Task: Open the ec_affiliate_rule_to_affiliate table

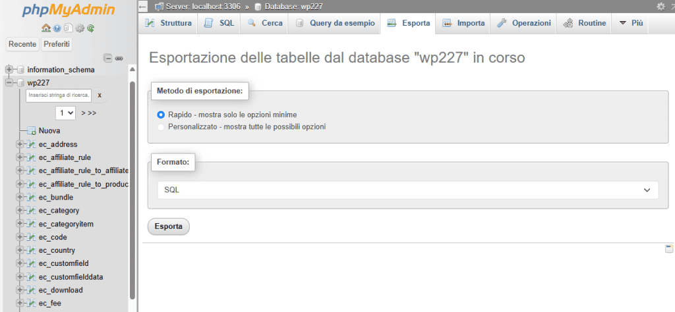Action: (x=84, y=170)
